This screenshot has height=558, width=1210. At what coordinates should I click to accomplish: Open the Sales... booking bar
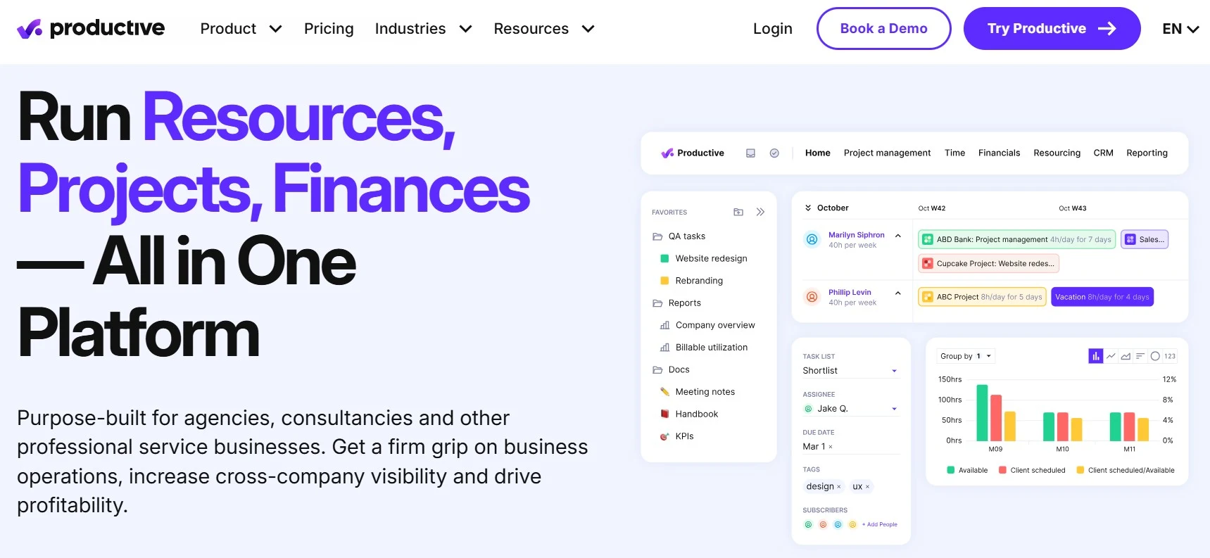point(1145,240)
